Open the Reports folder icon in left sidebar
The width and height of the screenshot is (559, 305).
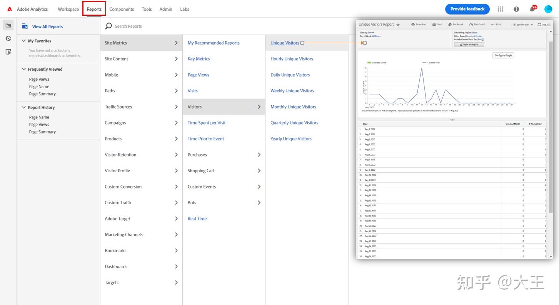click(x=8, y=25)
